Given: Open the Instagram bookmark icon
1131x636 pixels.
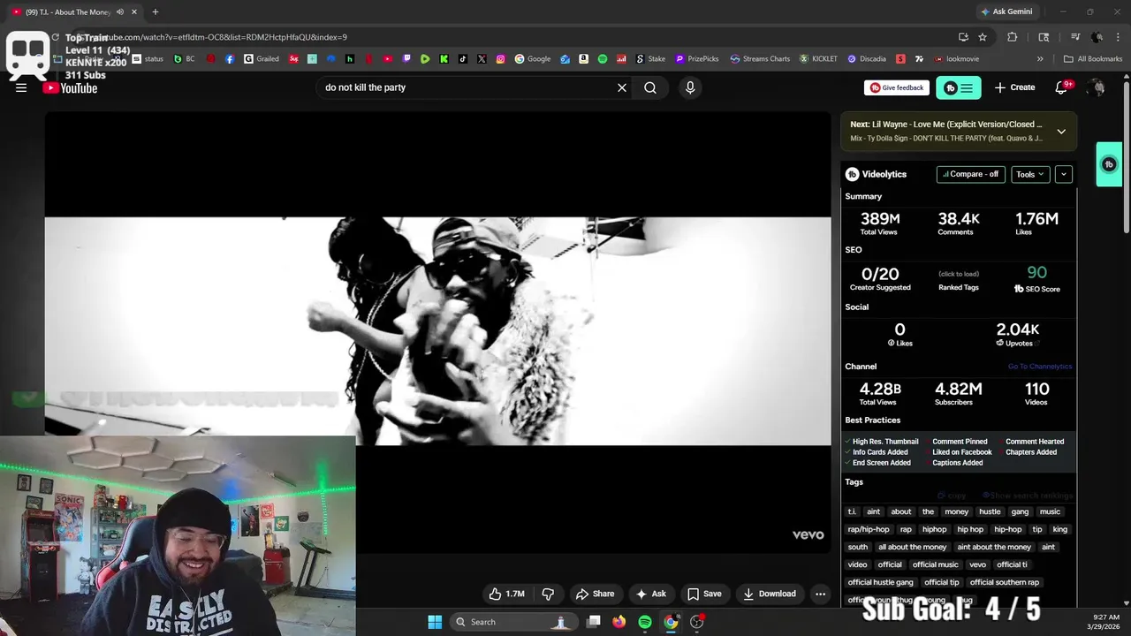Looking at the screenshot, I should point(500,59).
